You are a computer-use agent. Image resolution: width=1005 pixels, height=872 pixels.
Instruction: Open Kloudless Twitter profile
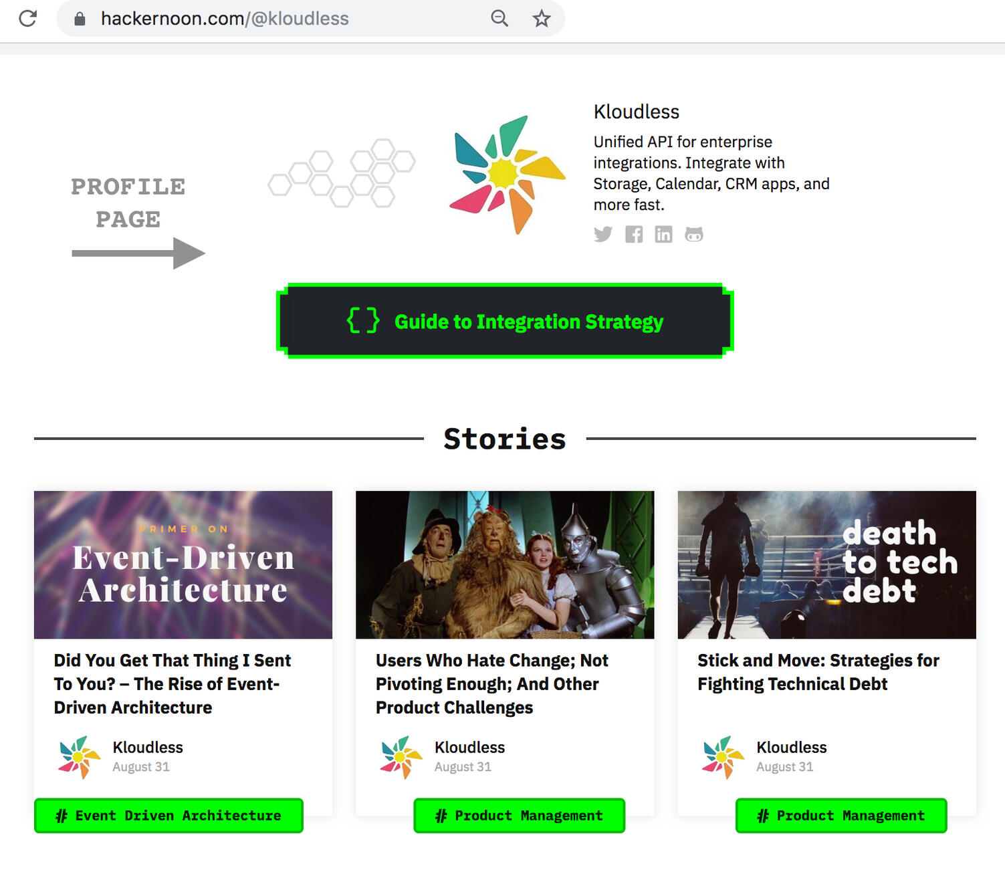(603, 234)
